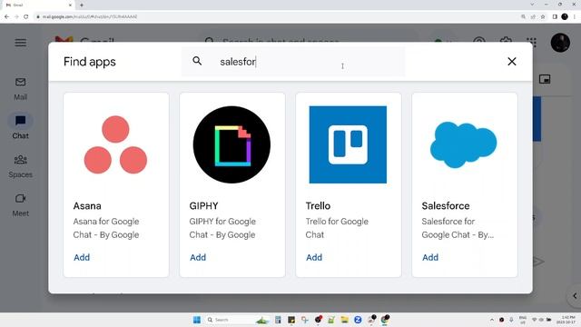The width and height of the screenshot is (581, 327).
Task: Add the GIPHY app
Action: 198,257
